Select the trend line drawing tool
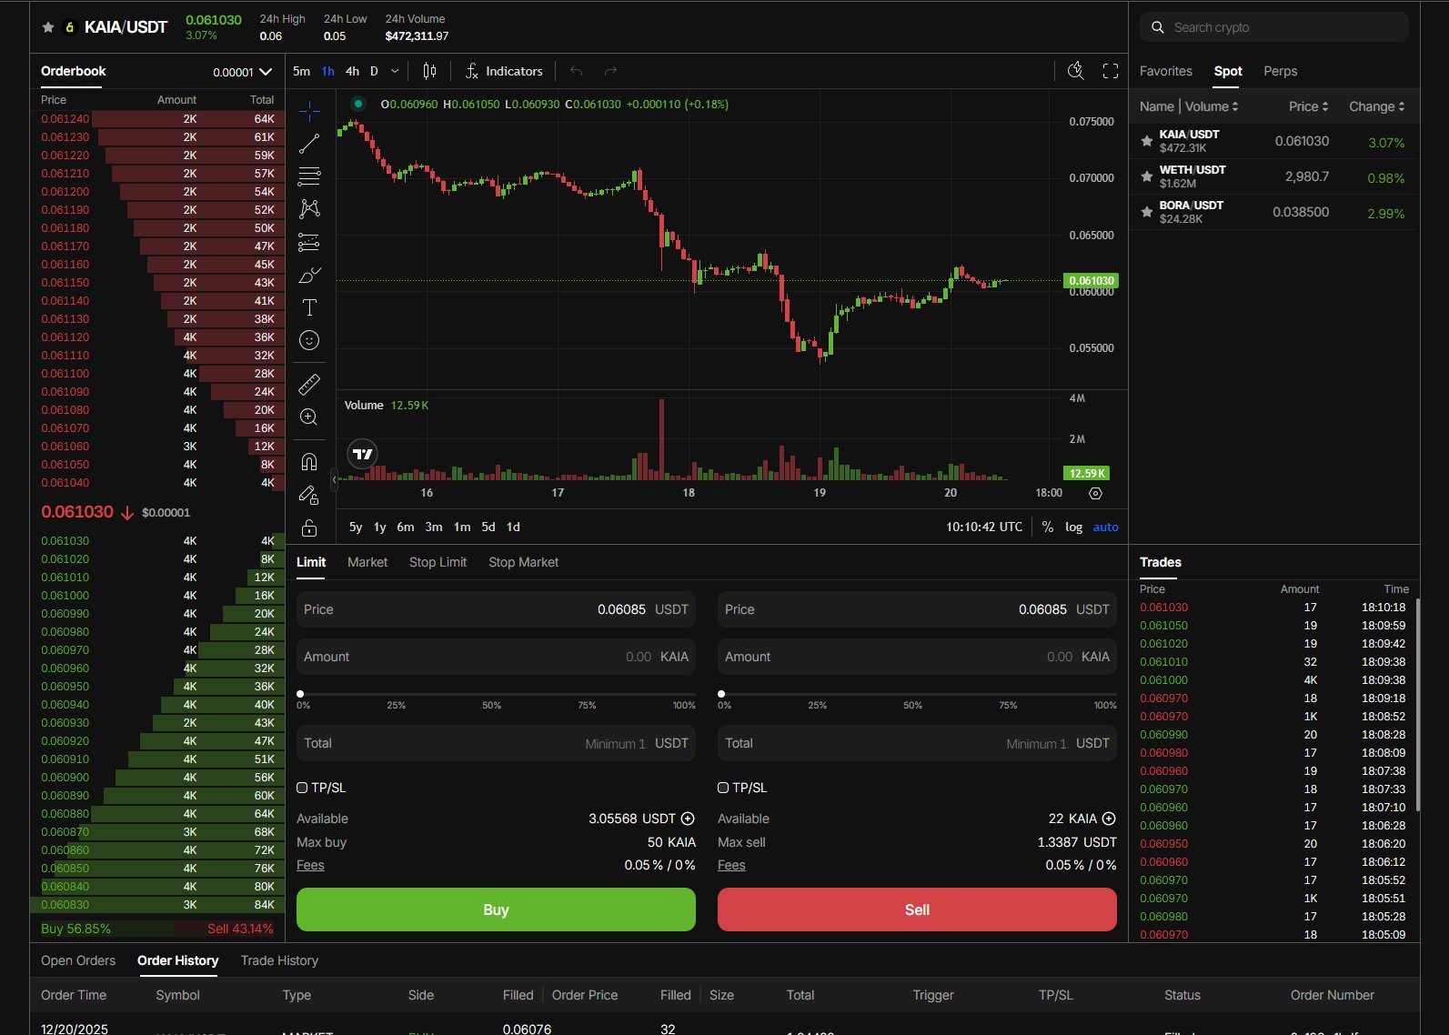Viewport: 1449px width, 1035px height. pyautogui.click(x=309, y=143)
